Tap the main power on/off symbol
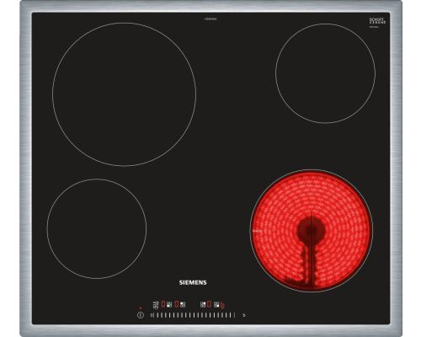This screenshot has height=337, width=421. click(x=141, y=315)
